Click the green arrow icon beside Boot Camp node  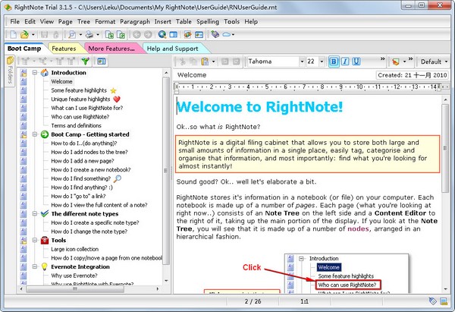[x=45, y=134]
